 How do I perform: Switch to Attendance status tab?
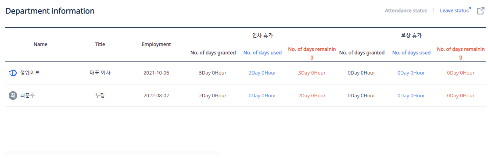pyautogui.click(x=406, y=11)
